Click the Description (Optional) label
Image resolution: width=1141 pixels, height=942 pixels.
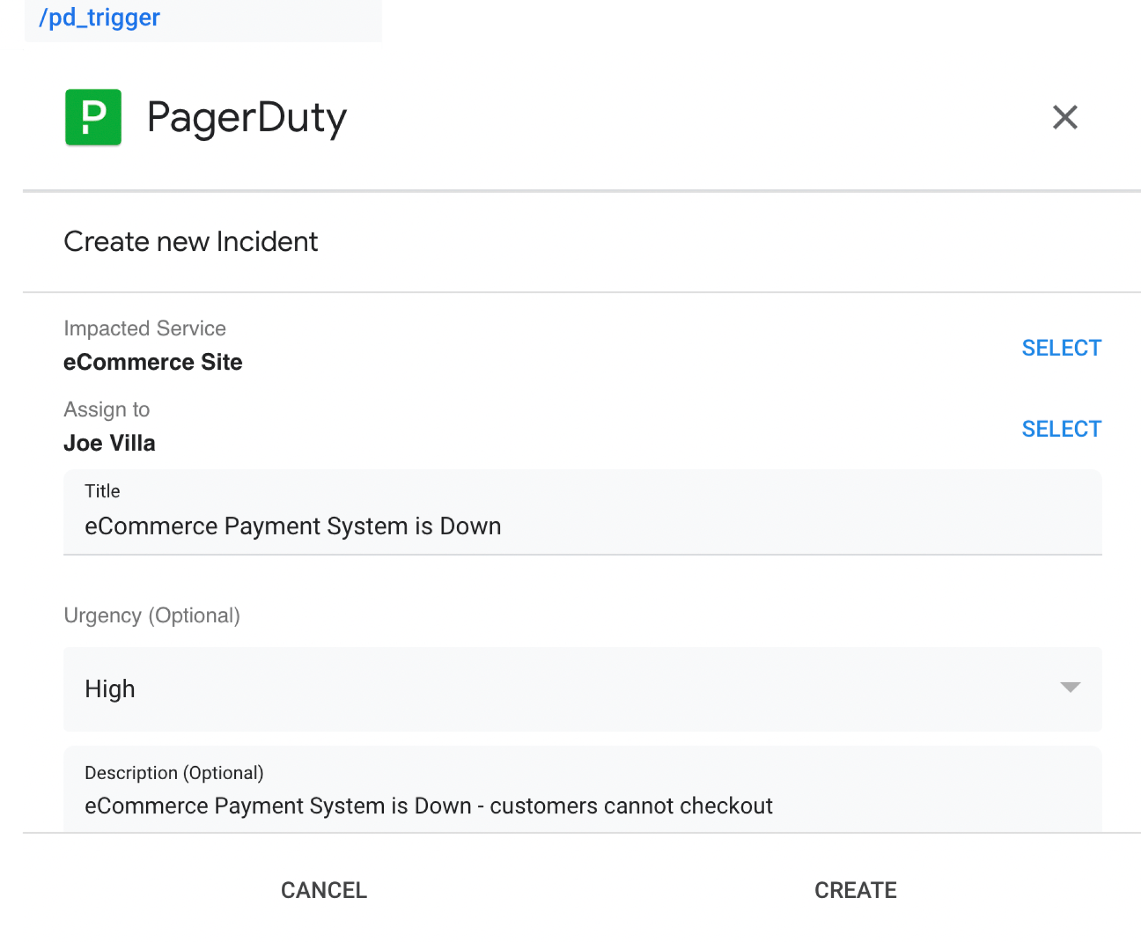click(174, 772)
